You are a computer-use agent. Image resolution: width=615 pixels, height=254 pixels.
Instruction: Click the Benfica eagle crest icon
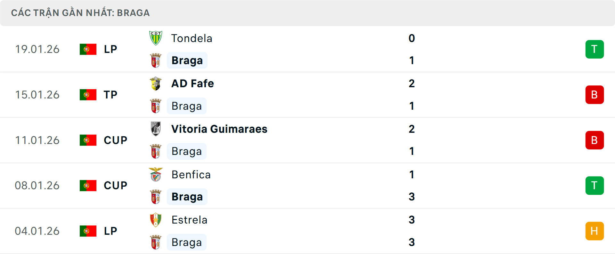pyautogui.click(x=156, y=174)
